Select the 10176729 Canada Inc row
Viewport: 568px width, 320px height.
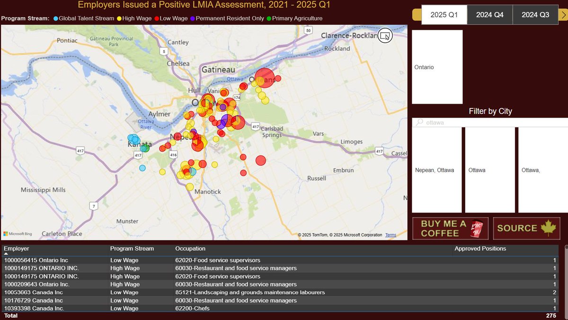coord(280,301)
